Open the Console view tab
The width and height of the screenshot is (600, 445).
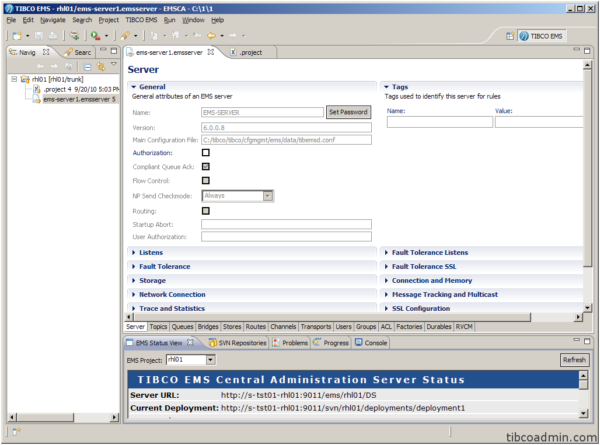(371, 342)
